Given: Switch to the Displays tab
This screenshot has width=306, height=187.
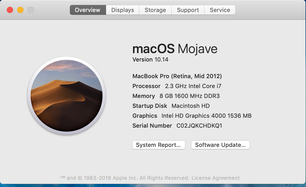Looking at the screenshot, I should point(123,10).
